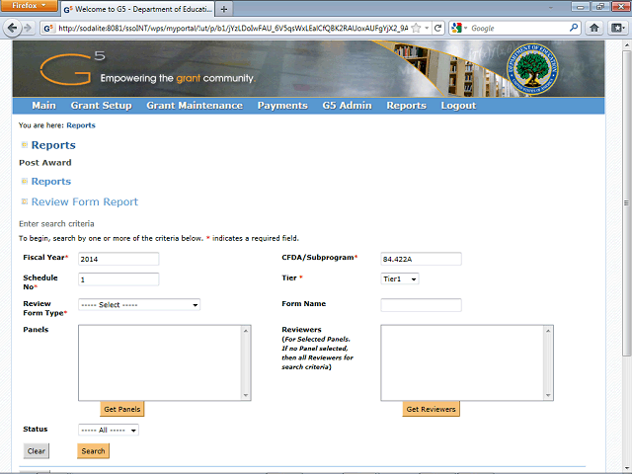This screenshot has height=474, width=632.
Task: Open the browser home page icon
Action: point(594,29)
